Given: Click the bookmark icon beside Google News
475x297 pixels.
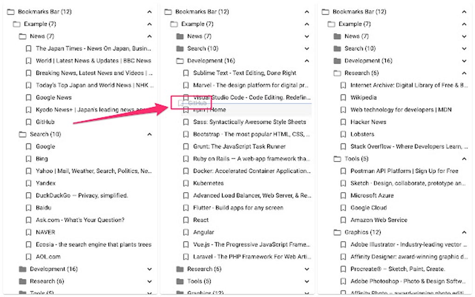Looking at the screenshot, I should coord(28,97).
